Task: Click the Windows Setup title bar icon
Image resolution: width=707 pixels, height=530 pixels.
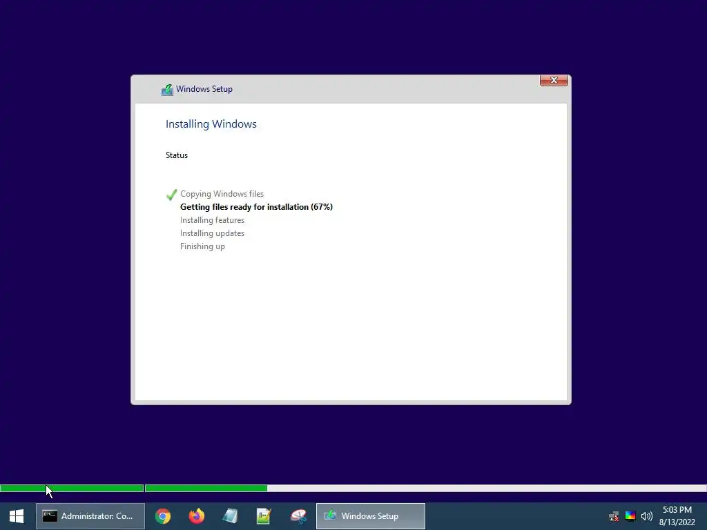Action: 167,90
